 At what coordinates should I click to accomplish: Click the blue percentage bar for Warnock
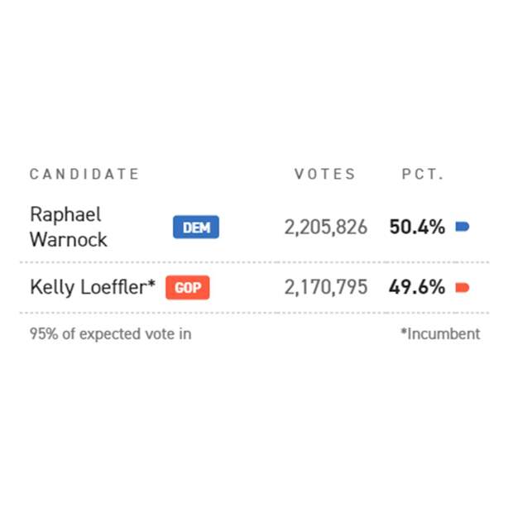[x=463, y=227]
